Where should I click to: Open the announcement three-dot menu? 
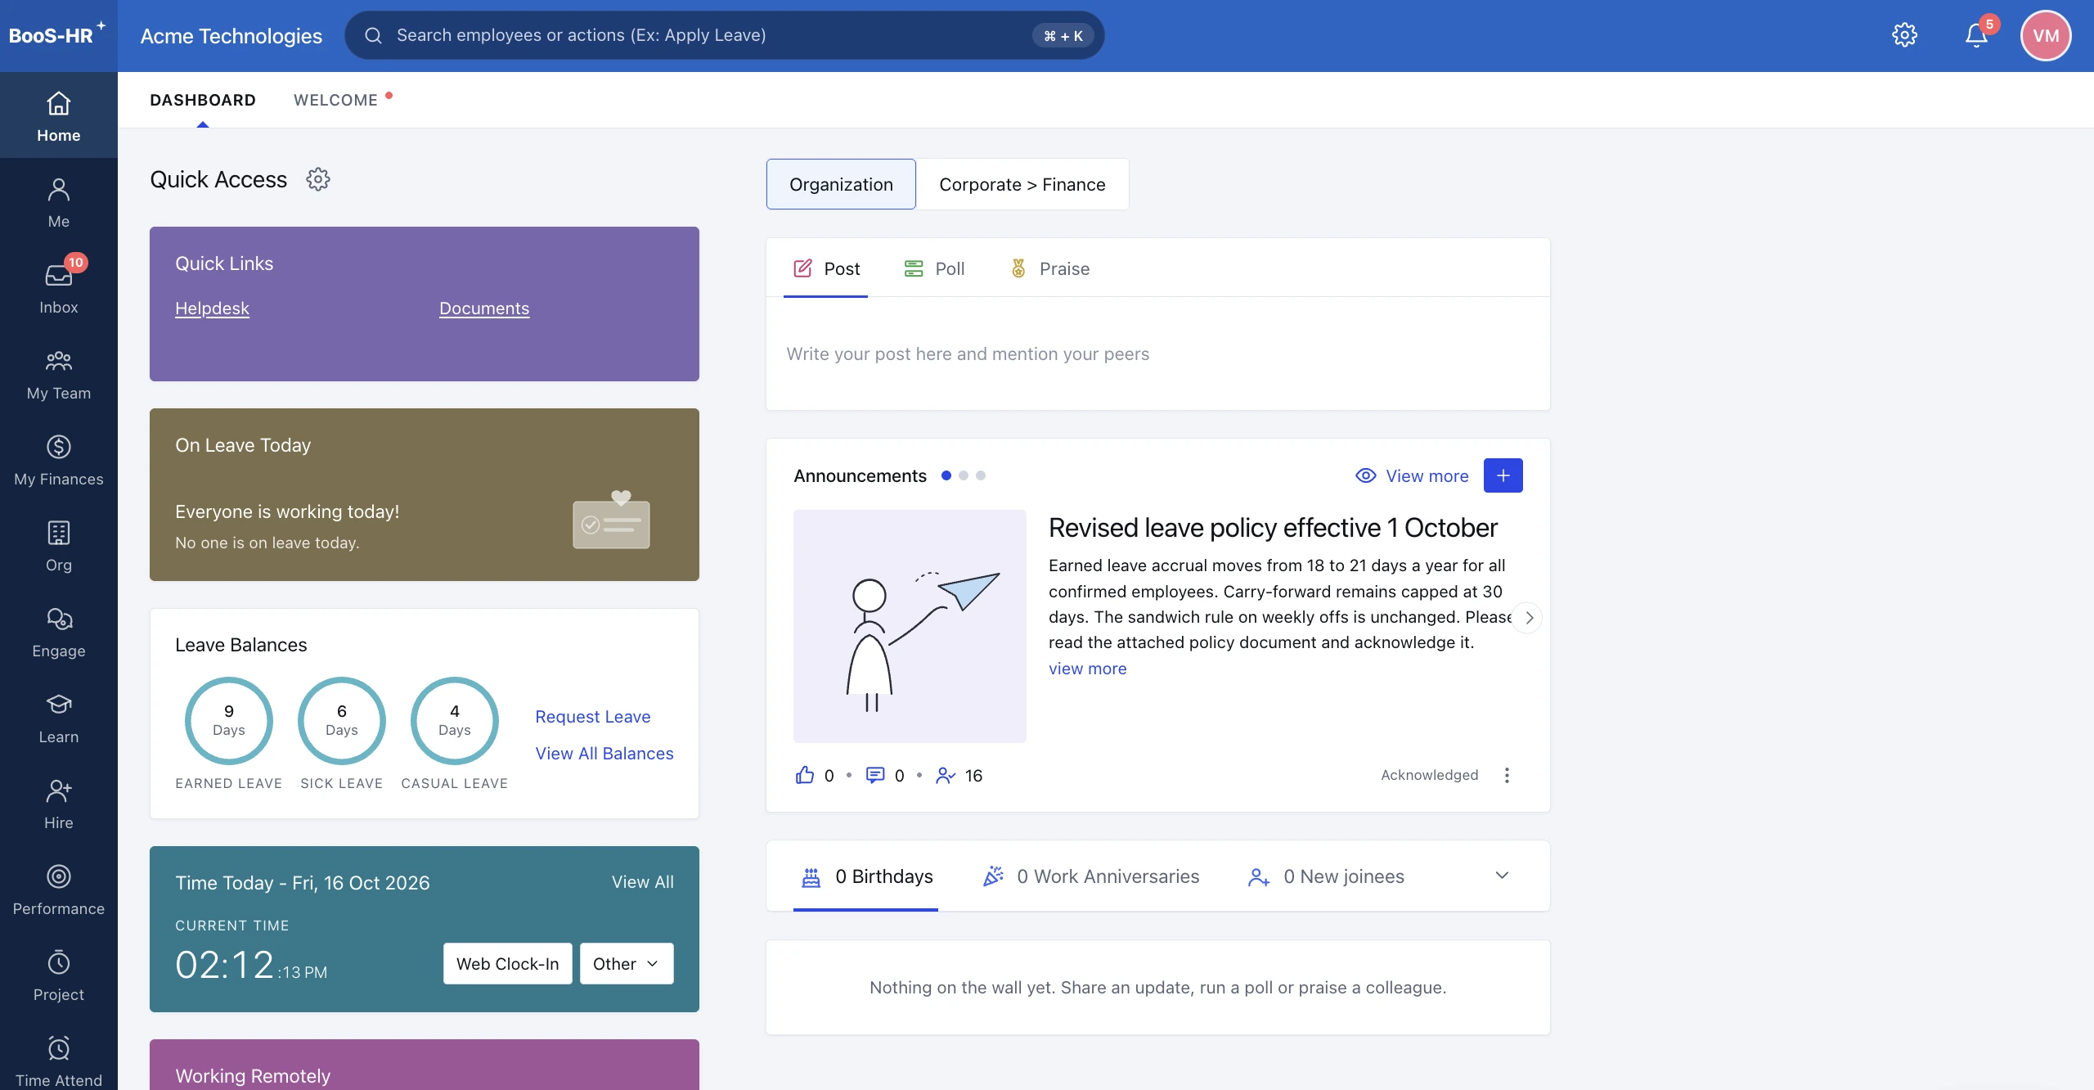(1507, 775)
